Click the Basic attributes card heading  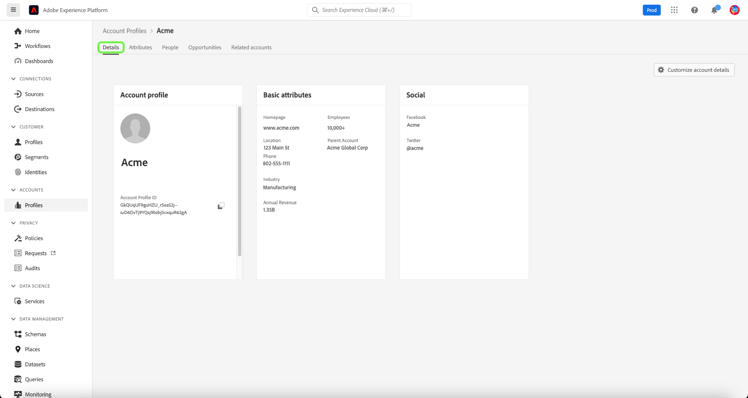[288, 95]
